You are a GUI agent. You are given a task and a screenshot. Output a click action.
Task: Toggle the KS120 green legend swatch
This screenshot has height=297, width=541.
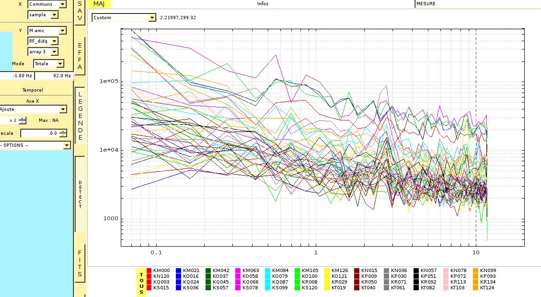[x=298, y=288]
